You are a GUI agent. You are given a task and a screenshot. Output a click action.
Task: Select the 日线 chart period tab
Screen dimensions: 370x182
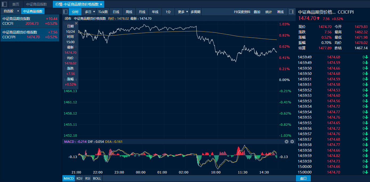pyautogui.click(x=116, y=12)
